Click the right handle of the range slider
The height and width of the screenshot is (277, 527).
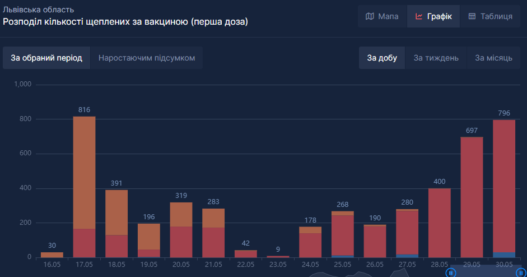pyautogui.click(x=519, y=273)
